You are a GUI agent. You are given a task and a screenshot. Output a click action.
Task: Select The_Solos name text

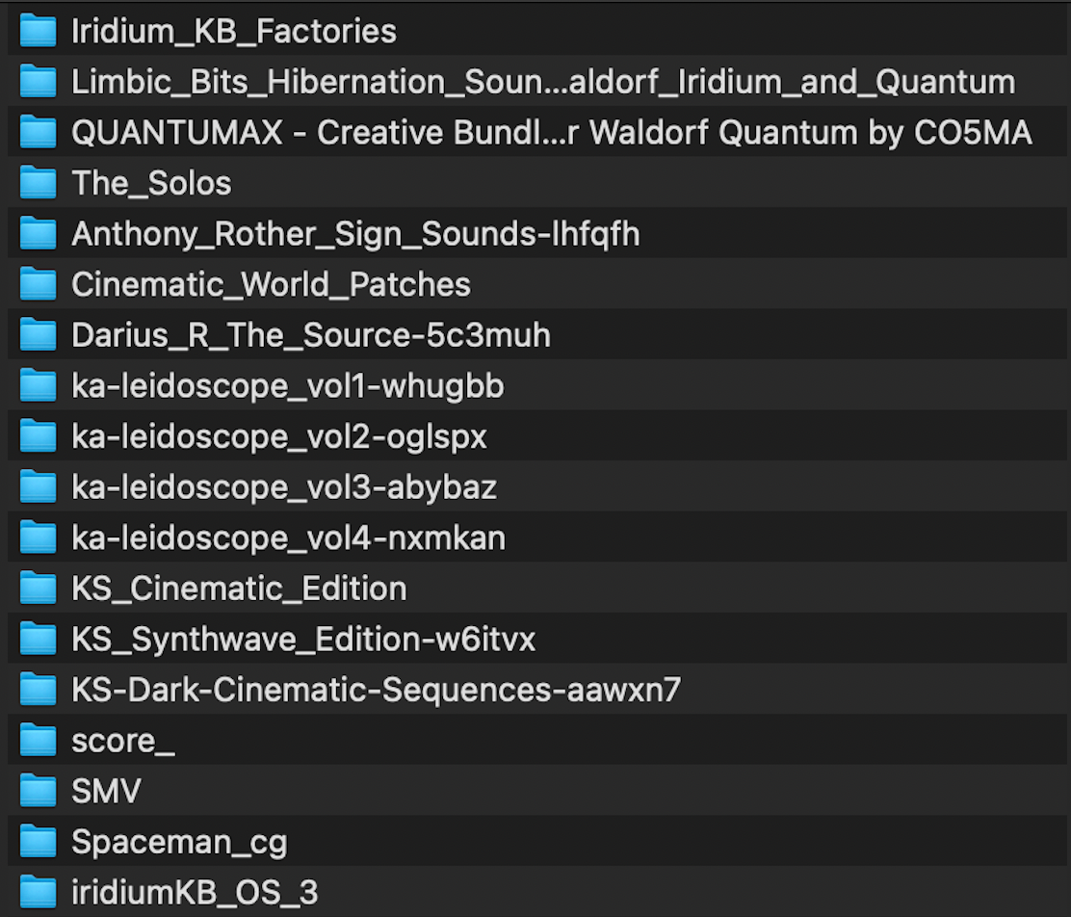[151, 184]
